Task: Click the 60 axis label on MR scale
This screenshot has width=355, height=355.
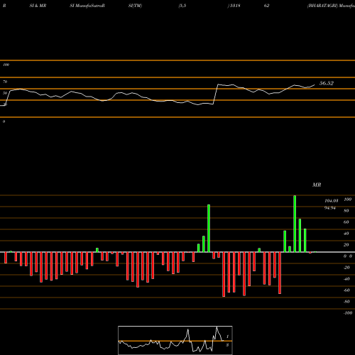Action: click(346, 222)
